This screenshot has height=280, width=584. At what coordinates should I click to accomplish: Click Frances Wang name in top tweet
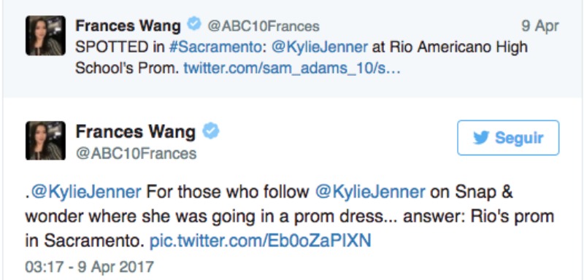[x=128, y=26]
